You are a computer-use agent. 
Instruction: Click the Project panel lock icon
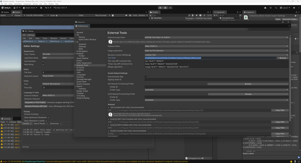tap(208, 12)
